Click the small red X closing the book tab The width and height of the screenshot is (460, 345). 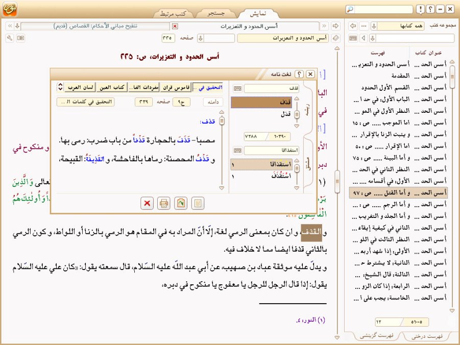(x=175, y=26)
